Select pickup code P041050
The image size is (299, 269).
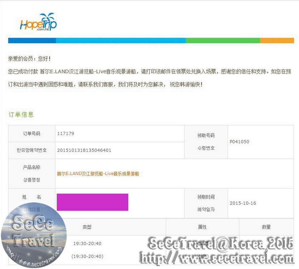tap(239, 142)
